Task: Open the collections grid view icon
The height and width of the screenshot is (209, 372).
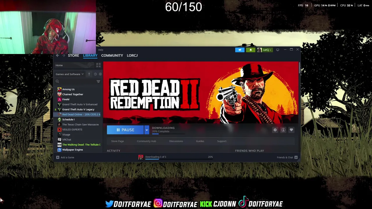Action: [x=98, y=65]
